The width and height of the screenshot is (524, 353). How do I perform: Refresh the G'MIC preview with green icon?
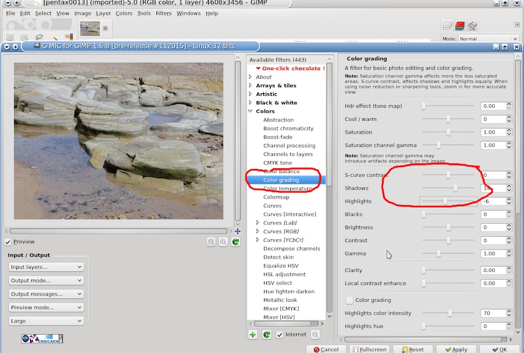pyautogui.click(x=236, y=242)
